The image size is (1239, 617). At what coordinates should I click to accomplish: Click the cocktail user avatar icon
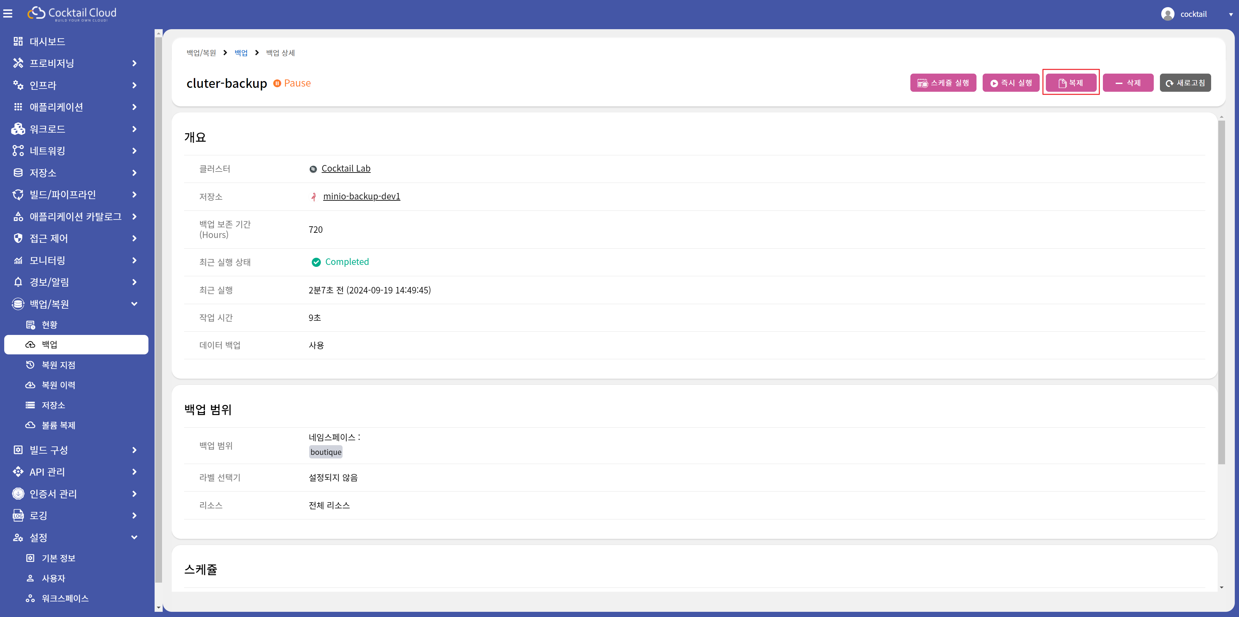pos(1167,14)
